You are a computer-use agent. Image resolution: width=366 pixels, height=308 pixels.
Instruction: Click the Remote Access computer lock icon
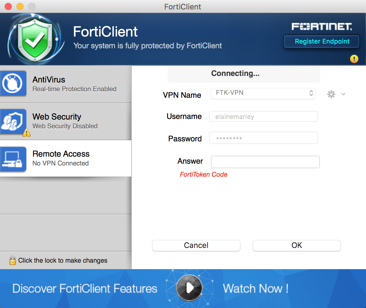(x=13, y=159)
